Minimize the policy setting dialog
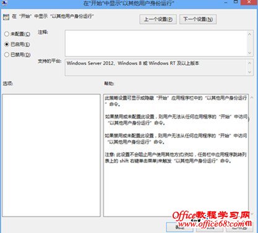The width and height of the screenshot is (258, 233). (x=226, y=2)
